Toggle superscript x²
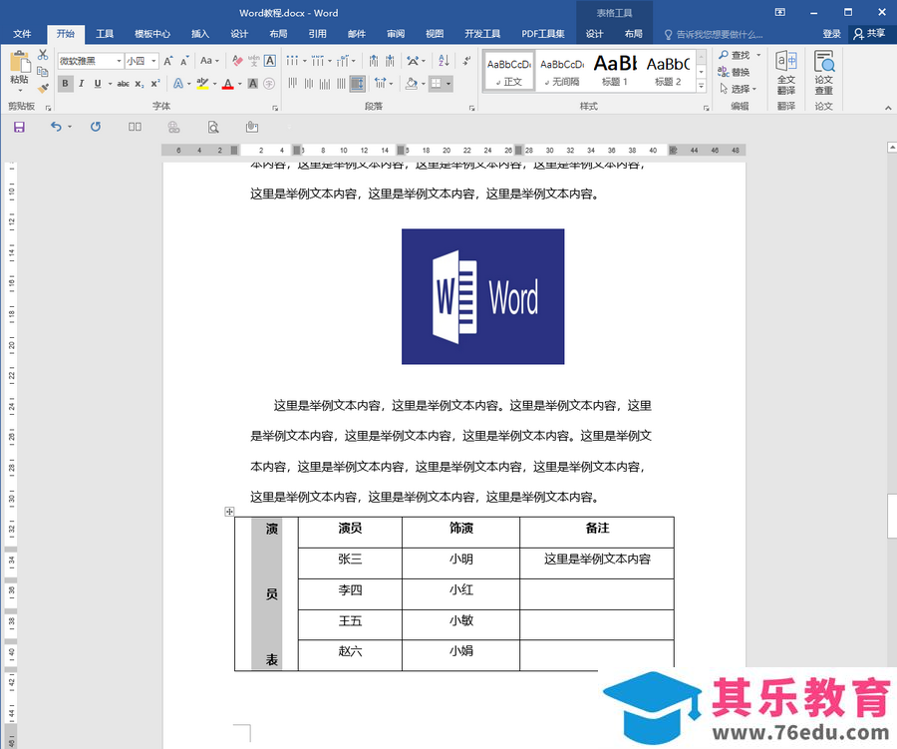The width and height of the screenshot is (897, 749). (x=155, y=84)
